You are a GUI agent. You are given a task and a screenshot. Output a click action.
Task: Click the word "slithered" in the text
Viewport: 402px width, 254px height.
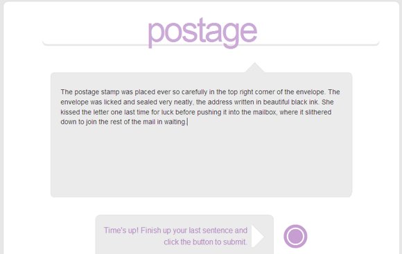pyautogui.click(x=318, y=112)
